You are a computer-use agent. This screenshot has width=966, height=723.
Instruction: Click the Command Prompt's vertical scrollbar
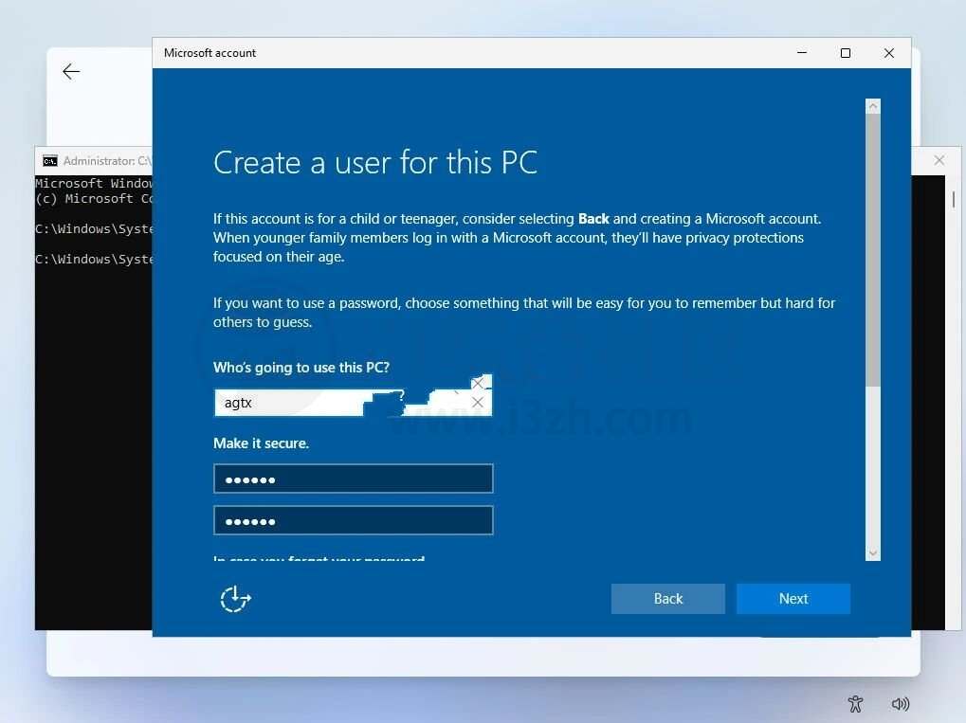(953, 199)
